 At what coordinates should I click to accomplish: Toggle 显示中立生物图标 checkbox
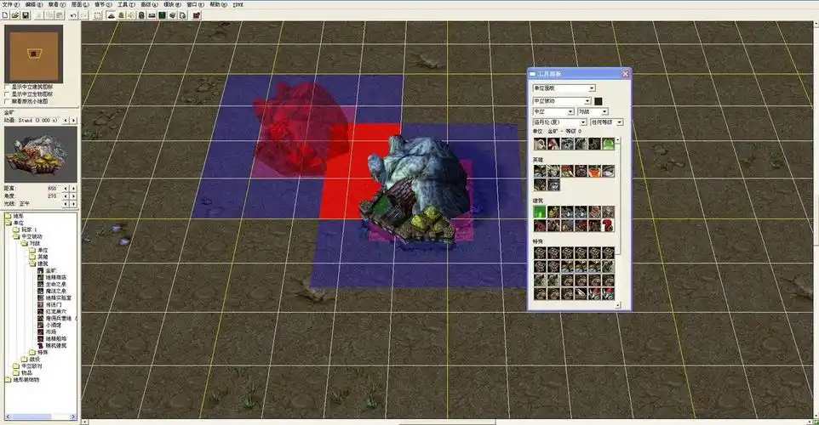(x=7, y=93)
